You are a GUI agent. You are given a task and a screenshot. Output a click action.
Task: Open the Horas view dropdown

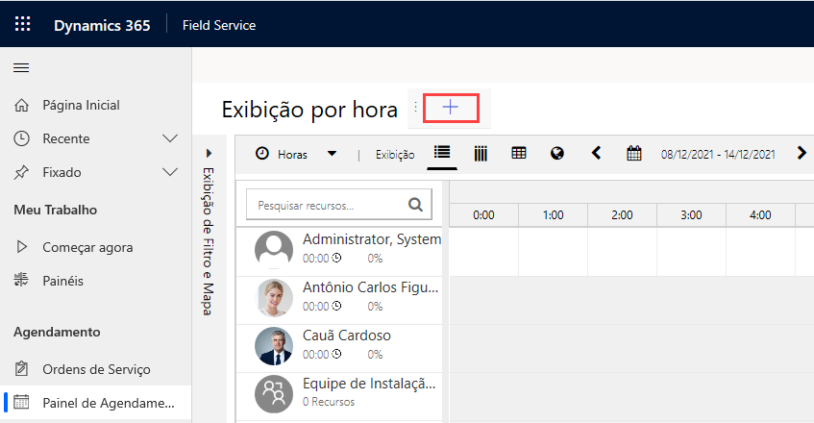[332, 154]
